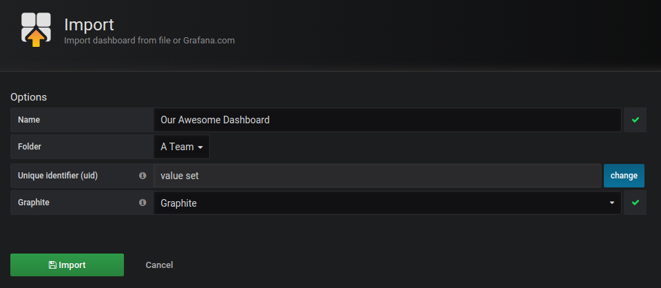This screenshot has height=288, width=661.
Task: Click the green checkmark beside Graphite selector
Action: 635,203
